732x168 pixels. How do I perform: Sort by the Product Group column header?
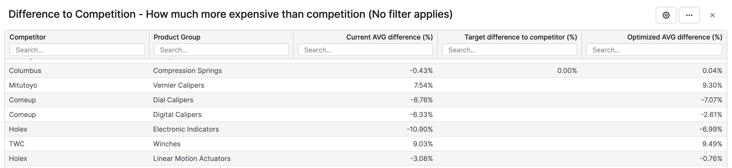pyautogui.click(x=177, y=37)
